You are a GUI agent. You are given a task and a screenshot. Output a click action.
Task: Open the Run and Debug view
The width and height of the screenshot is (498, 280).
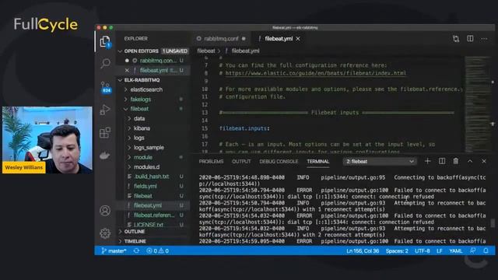pyautogui.click(x=105, y=110)
